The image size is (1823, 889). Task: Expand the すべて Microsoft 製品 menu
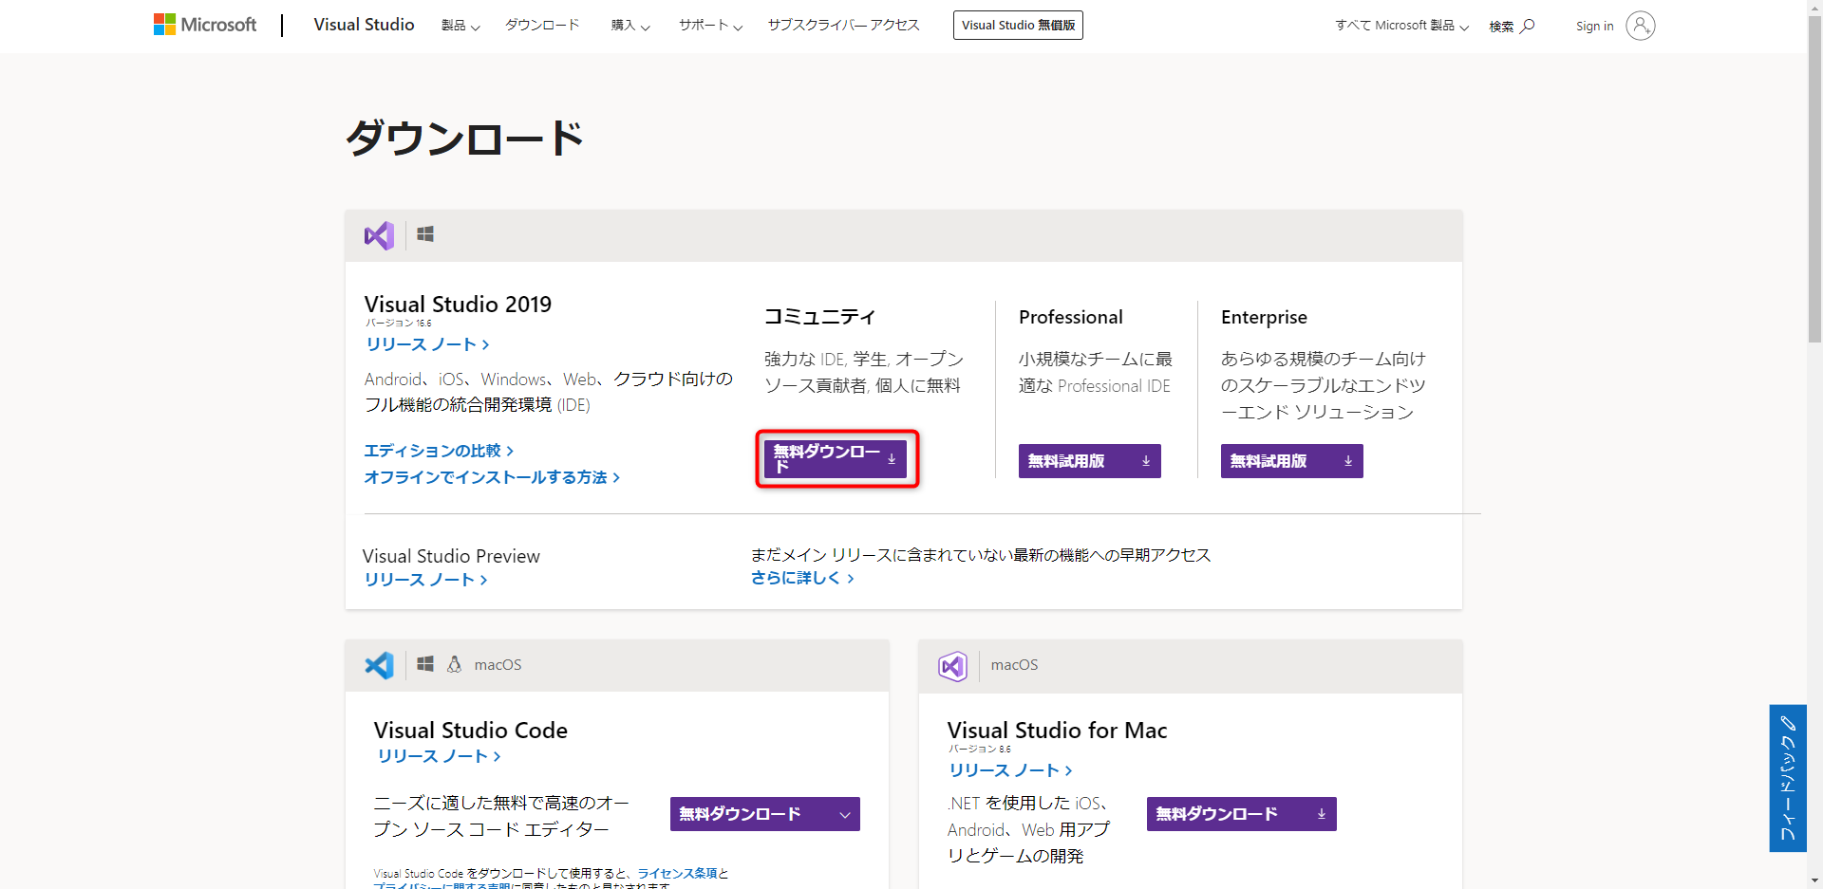click(1401, 26)
